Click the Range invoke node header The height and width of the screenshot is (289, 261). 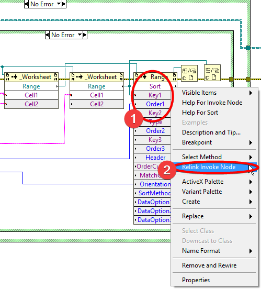click(155, 77)
